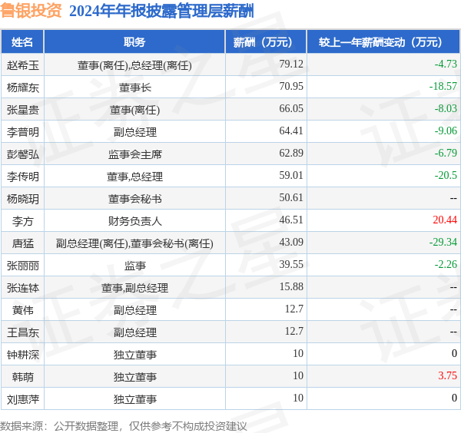Click the name 张连钵
This screenshot has width=461, height=433.
tap(22, 288)
